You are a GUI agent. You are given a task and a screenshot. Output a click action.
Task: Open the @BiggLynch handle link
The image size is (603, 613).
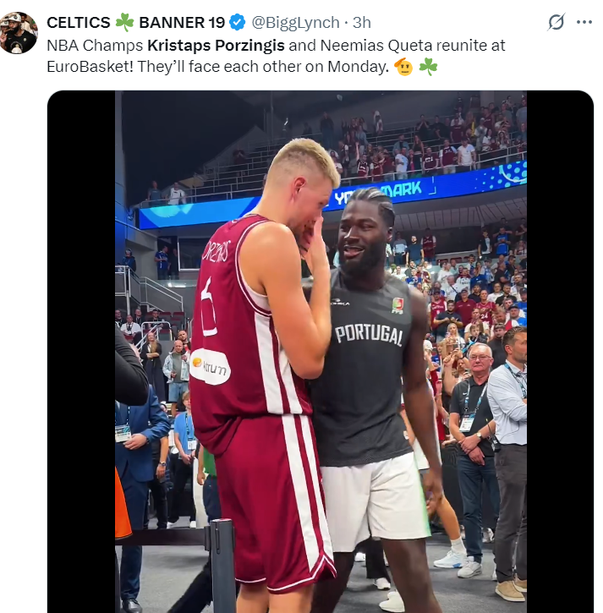[295, 23]
